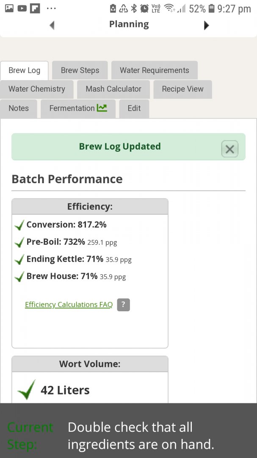Tap the Pre-Boil efficiency checkmark
The width and height of the screenshot is (257, 458).
click(x=19, y=243)
